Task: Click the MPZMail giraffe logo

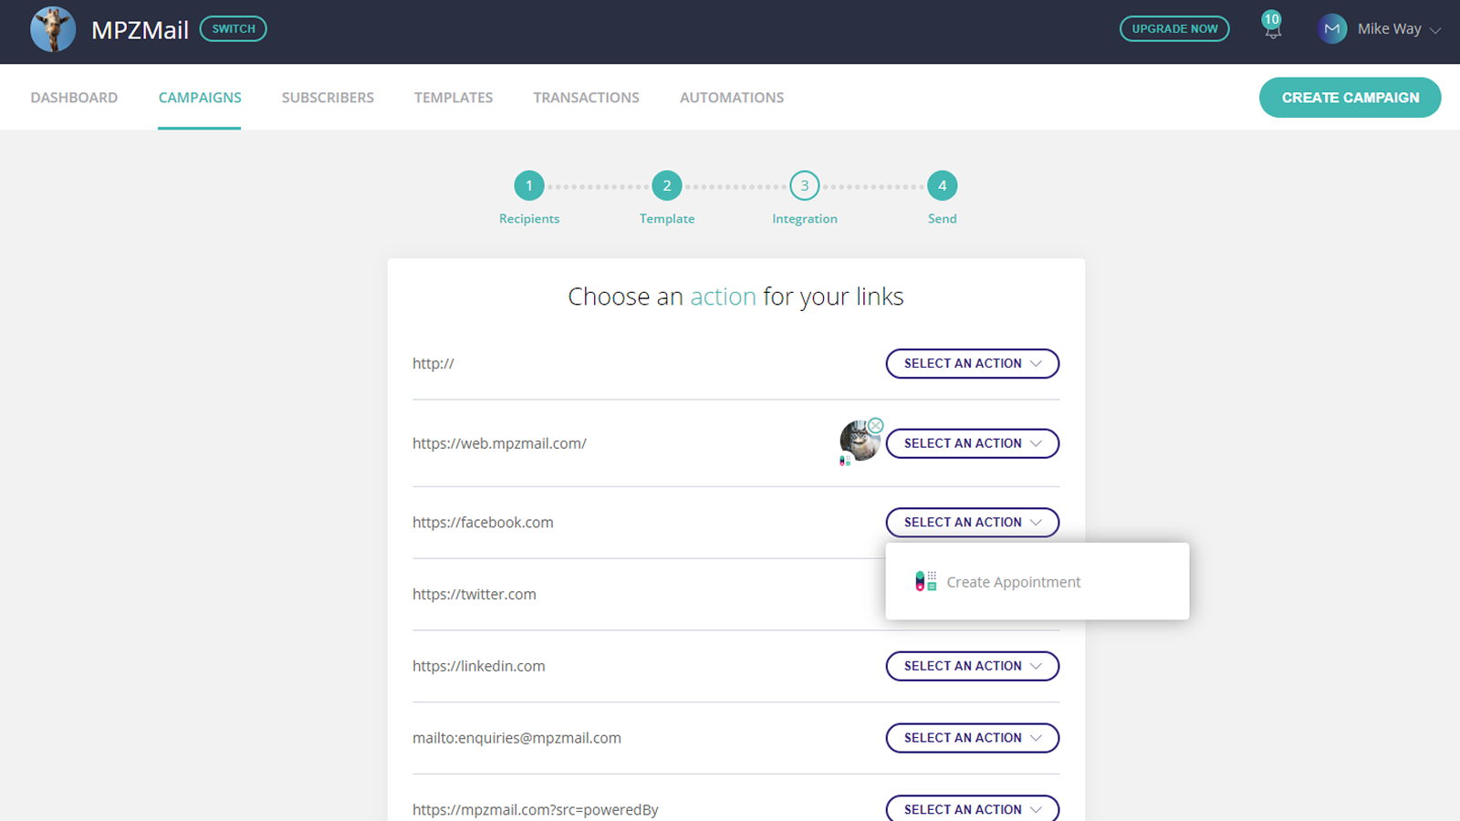Action: coord(52,28)
